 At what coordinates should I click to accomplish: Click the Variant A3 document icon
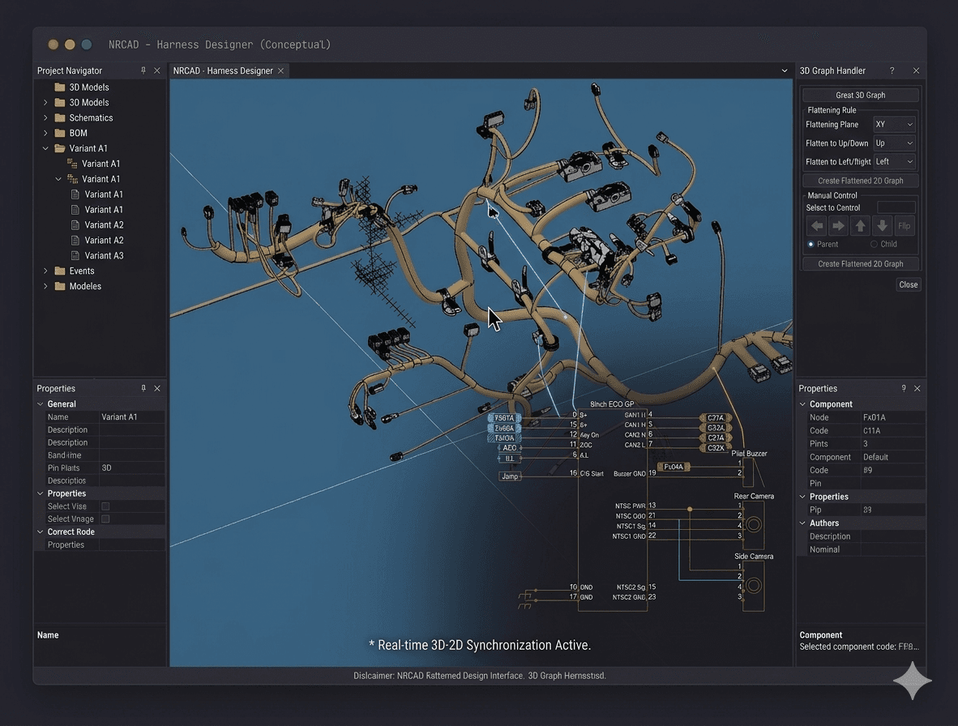click(75, 255)
